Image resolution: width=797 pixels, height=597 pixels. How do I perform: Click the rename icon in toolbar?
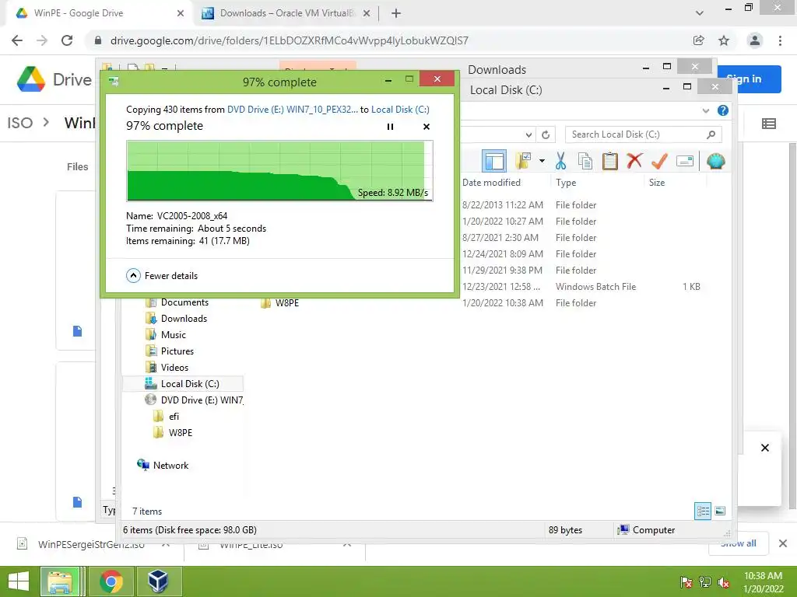pos(685,161)
